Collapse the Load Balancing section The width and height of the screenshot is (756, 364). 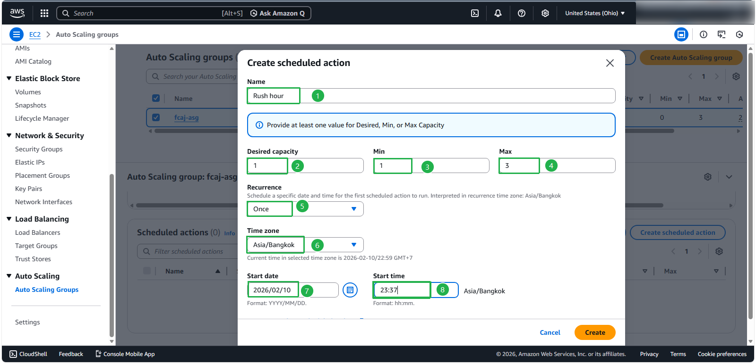[9, 219]
